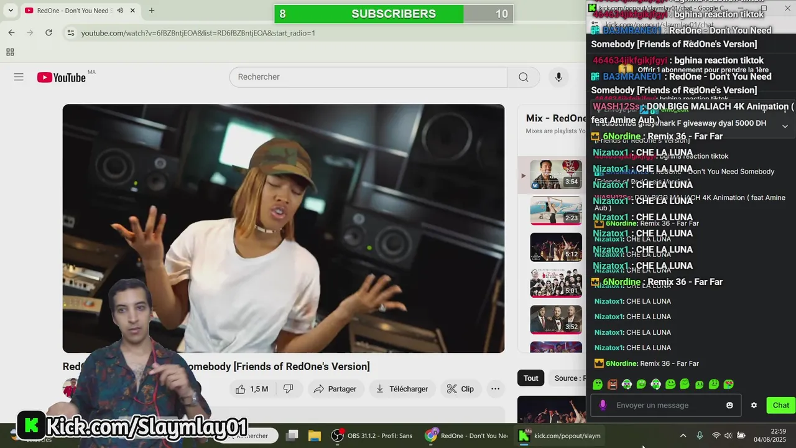Switch to Chrome RedOne taskbar window

pyautogui.click(x=466, y=436)
